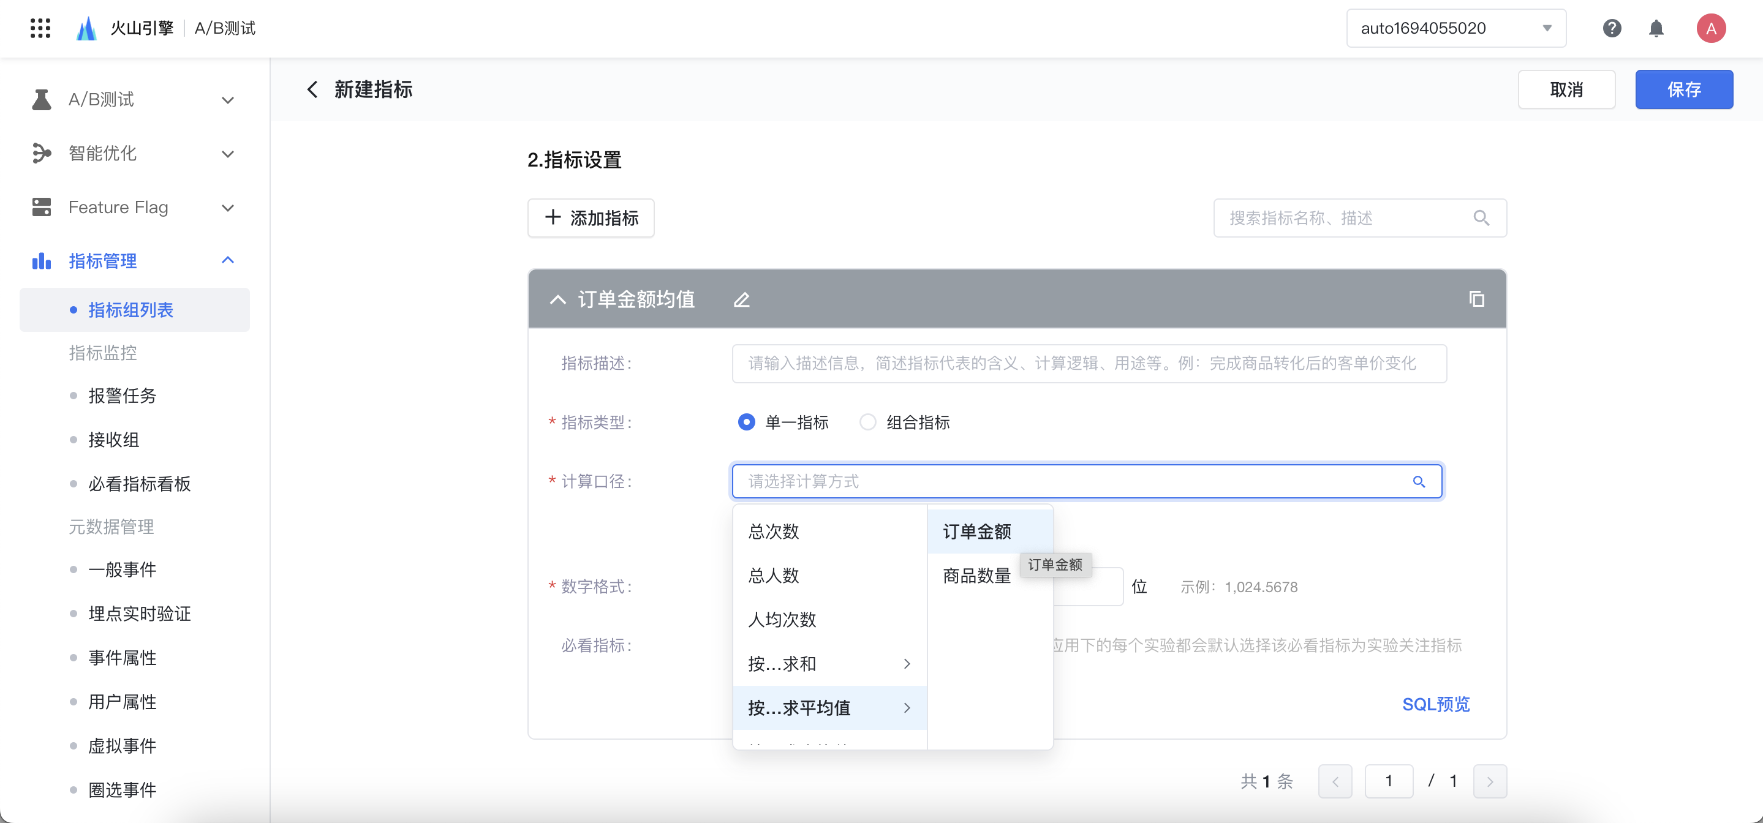Open the app grid launcher icon
The height and width of the screenshot is (823, 1763).
pos(40,28)
